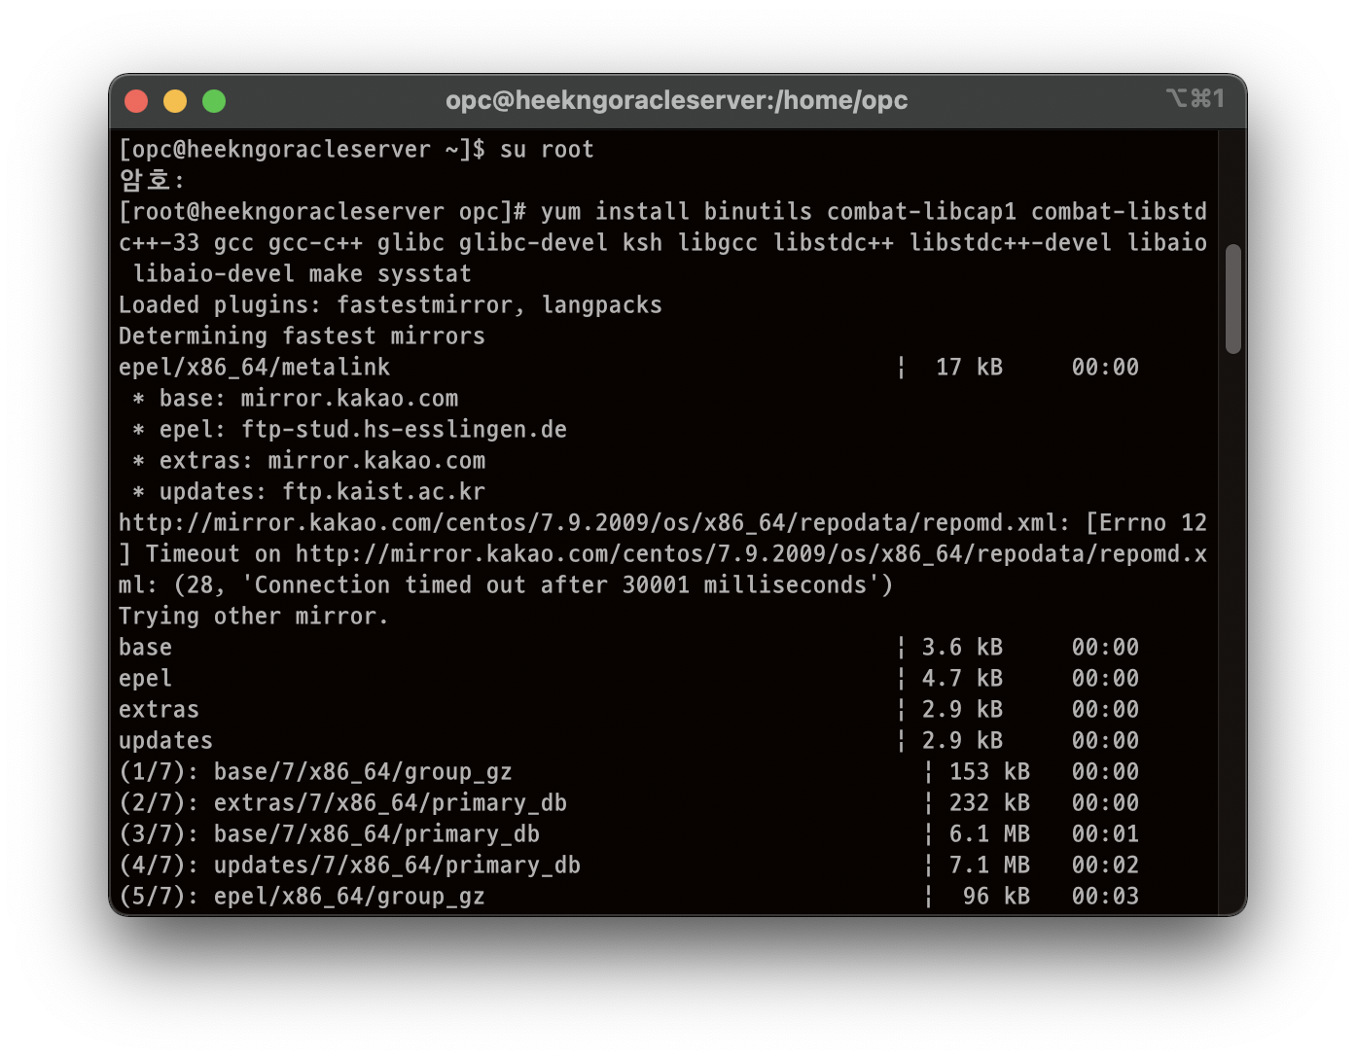
Task: Click the '7.1 MB' download size
Action: (989, 866)
